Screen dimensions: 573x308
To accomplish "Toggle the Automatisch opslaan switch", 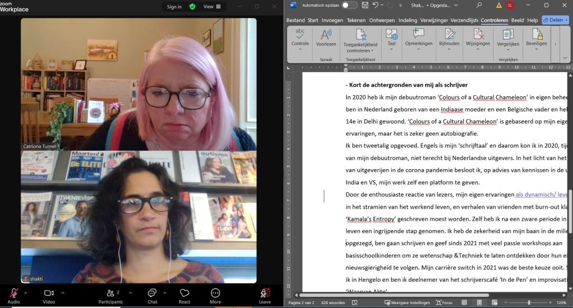I will tap(350, 6).
